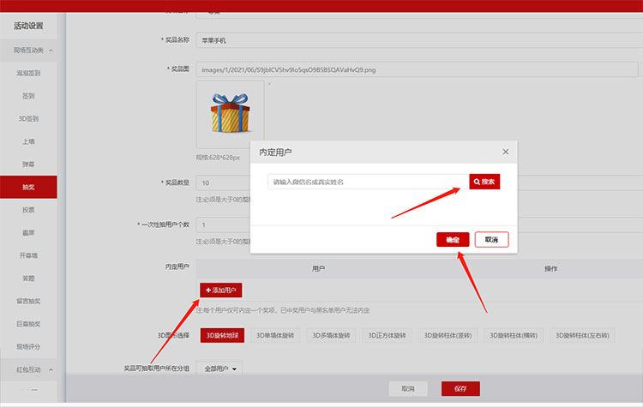Open 投票 in the sidebar
This screenshot has height=407, width=643.
tap(28, 209)
